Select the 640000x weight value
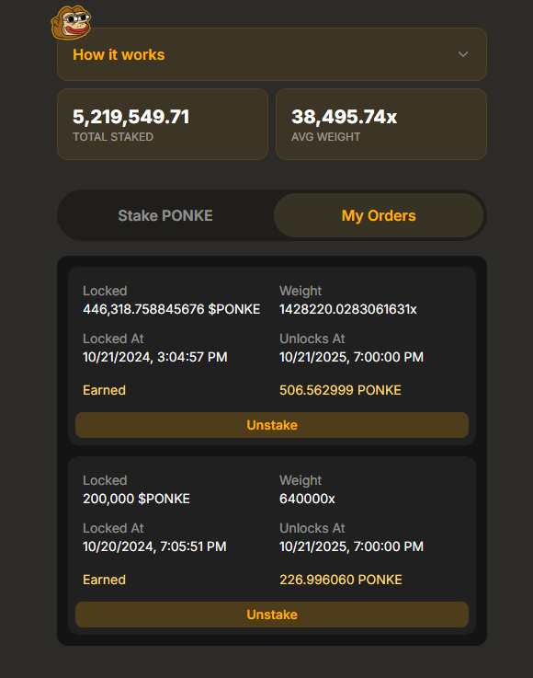This screenshot has height=678, width=533. 307,499
